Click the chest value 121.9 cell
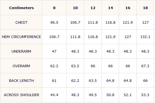Image resolution: width=155 pixels, height=103 pixels. click(x=128, y=22)
